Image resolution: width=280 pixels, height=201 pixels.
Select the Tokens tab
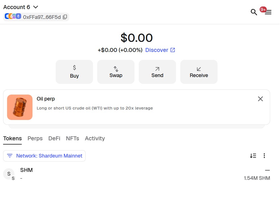(12, 138)
